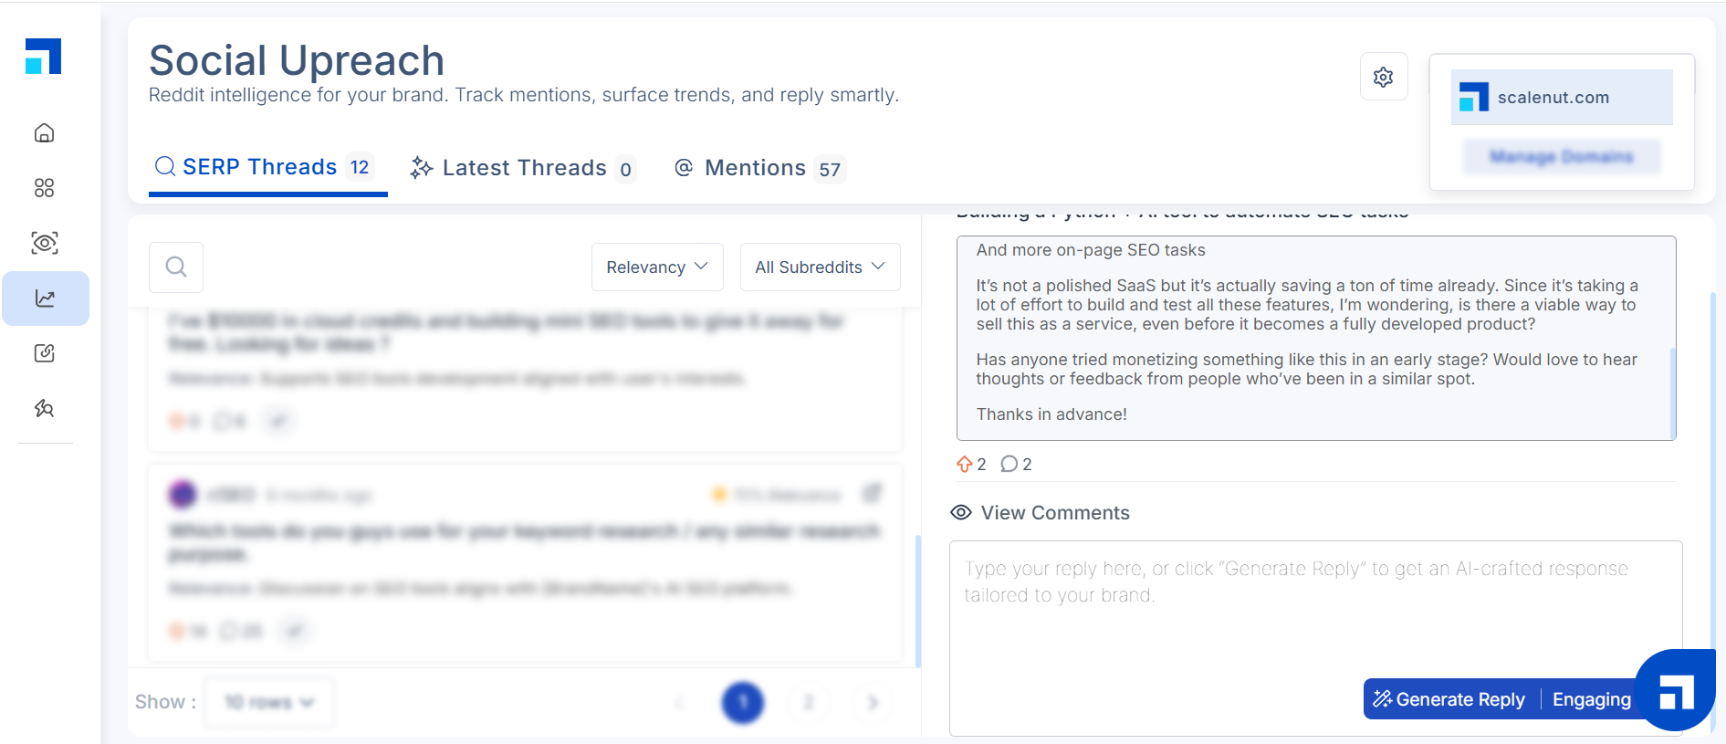Click the floating Scalenut chat bubble

click(x=1675, y=690)
